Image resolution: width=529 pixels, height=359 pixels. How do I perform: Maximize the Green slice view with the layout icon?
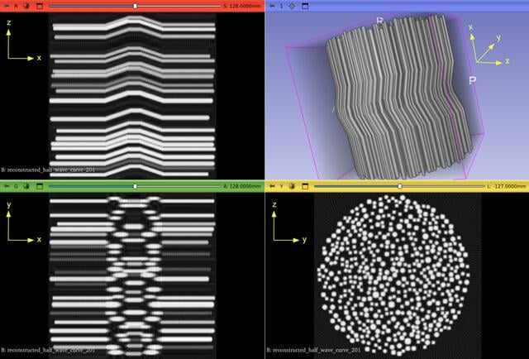pos(40,186)
